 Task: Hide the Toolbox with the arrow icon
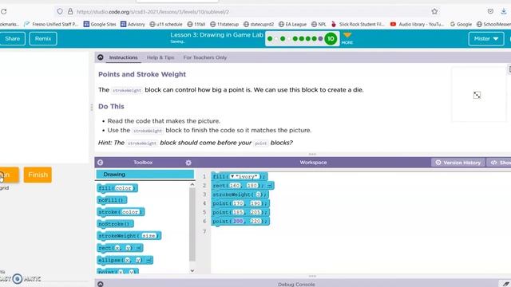pos(101,163)
